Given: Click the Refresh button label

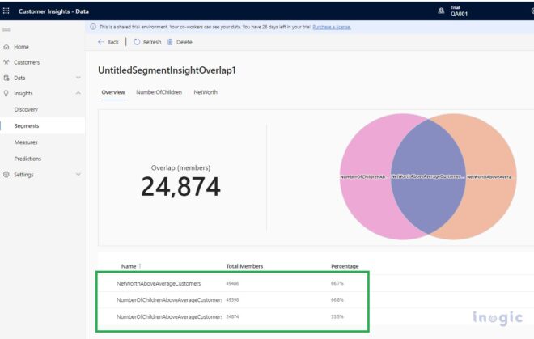Looking at the screenshot, I should [x=152, y=42].
